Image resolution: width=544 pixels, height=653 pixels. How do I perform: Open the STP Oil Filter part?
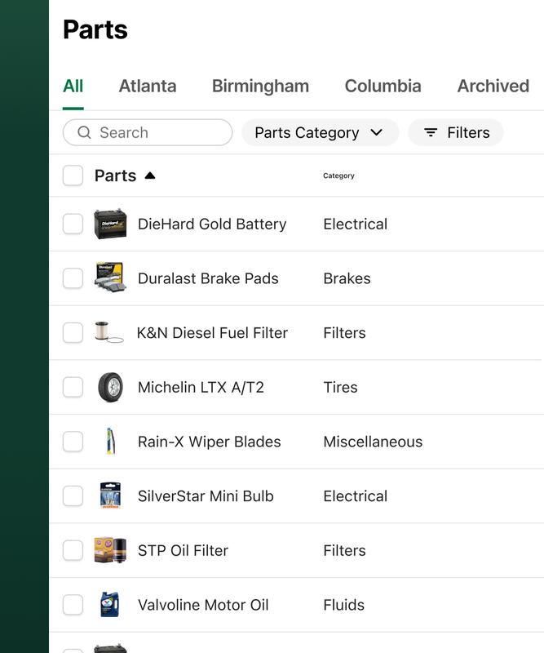coord(184,550)
